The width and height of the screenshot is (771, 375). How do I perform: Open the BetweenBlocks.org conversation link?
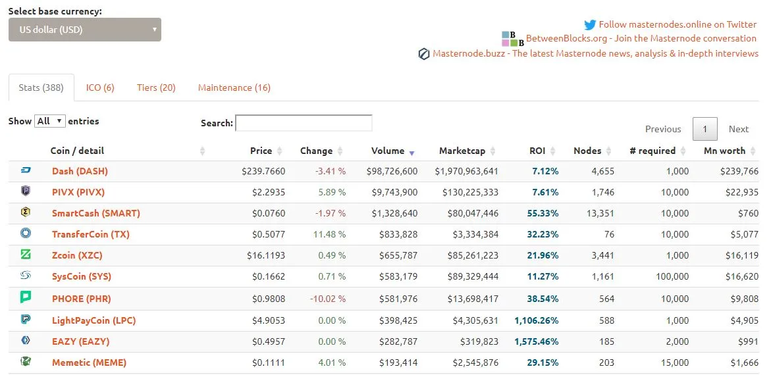click(641, 38)
